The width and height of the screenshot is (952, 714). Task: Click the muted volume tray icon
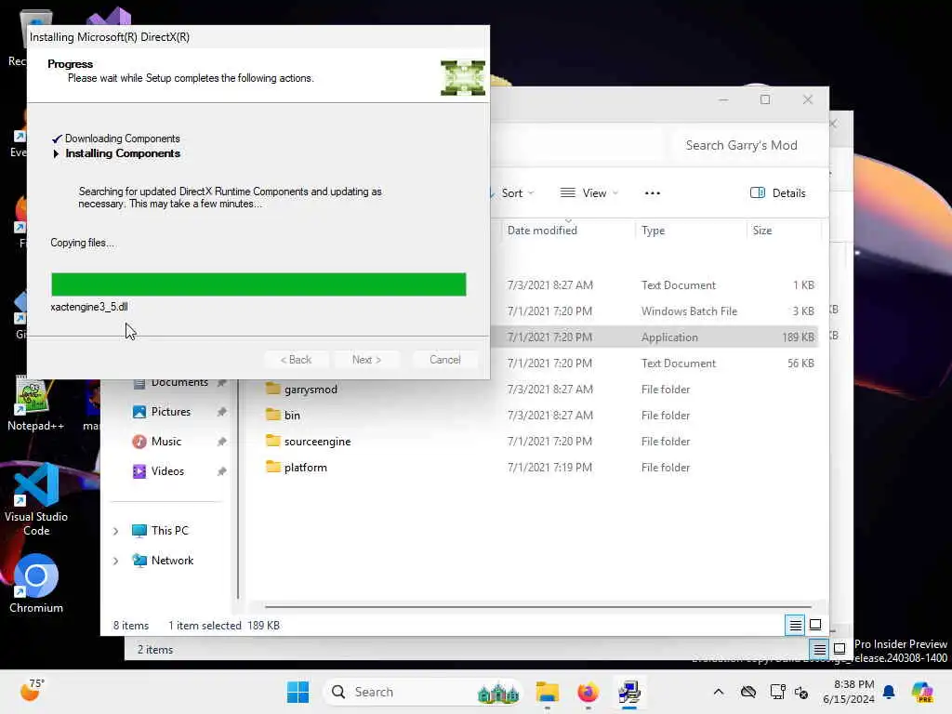pyautogui.click(x=801, y=692)
